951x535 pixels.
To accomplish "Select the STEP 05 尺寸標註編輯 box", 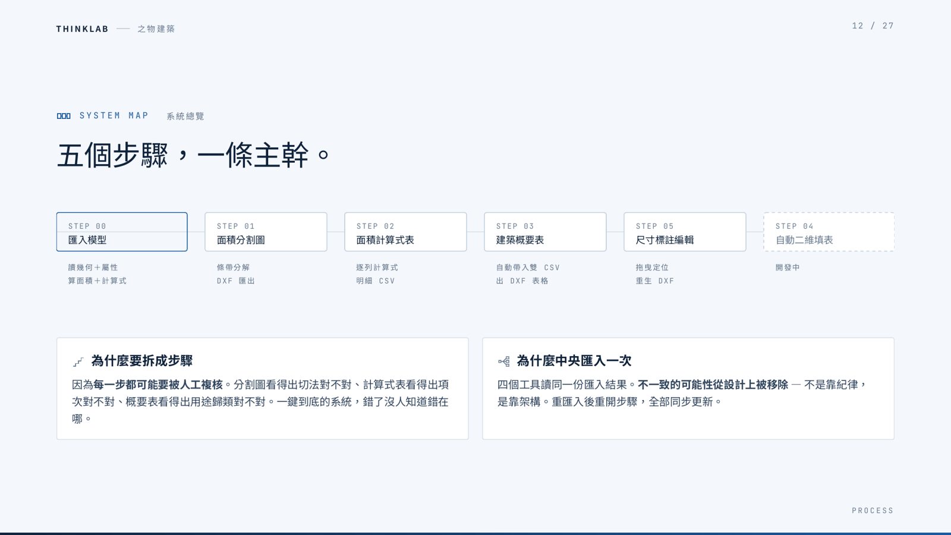I will pos(685,232).
